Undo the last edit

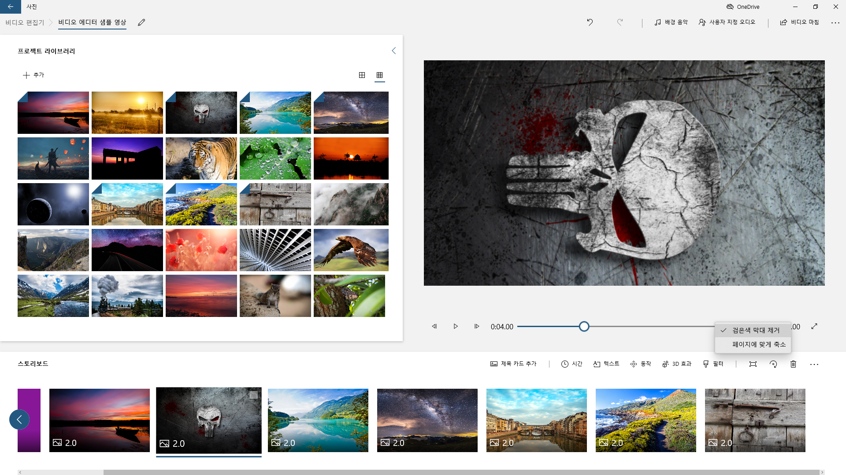click(590, 22)
